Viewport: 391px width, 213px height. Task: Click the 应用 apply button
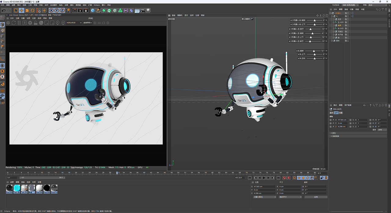pyautogui.click(x=316, y=197)
